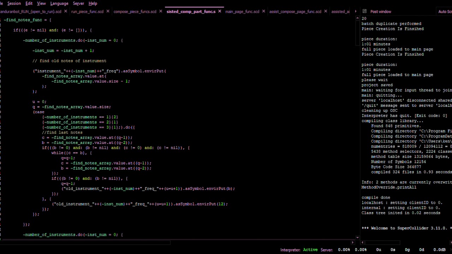
Task: Click the 0g groups count
Action: pyautogui.click(x=407, y=249)
